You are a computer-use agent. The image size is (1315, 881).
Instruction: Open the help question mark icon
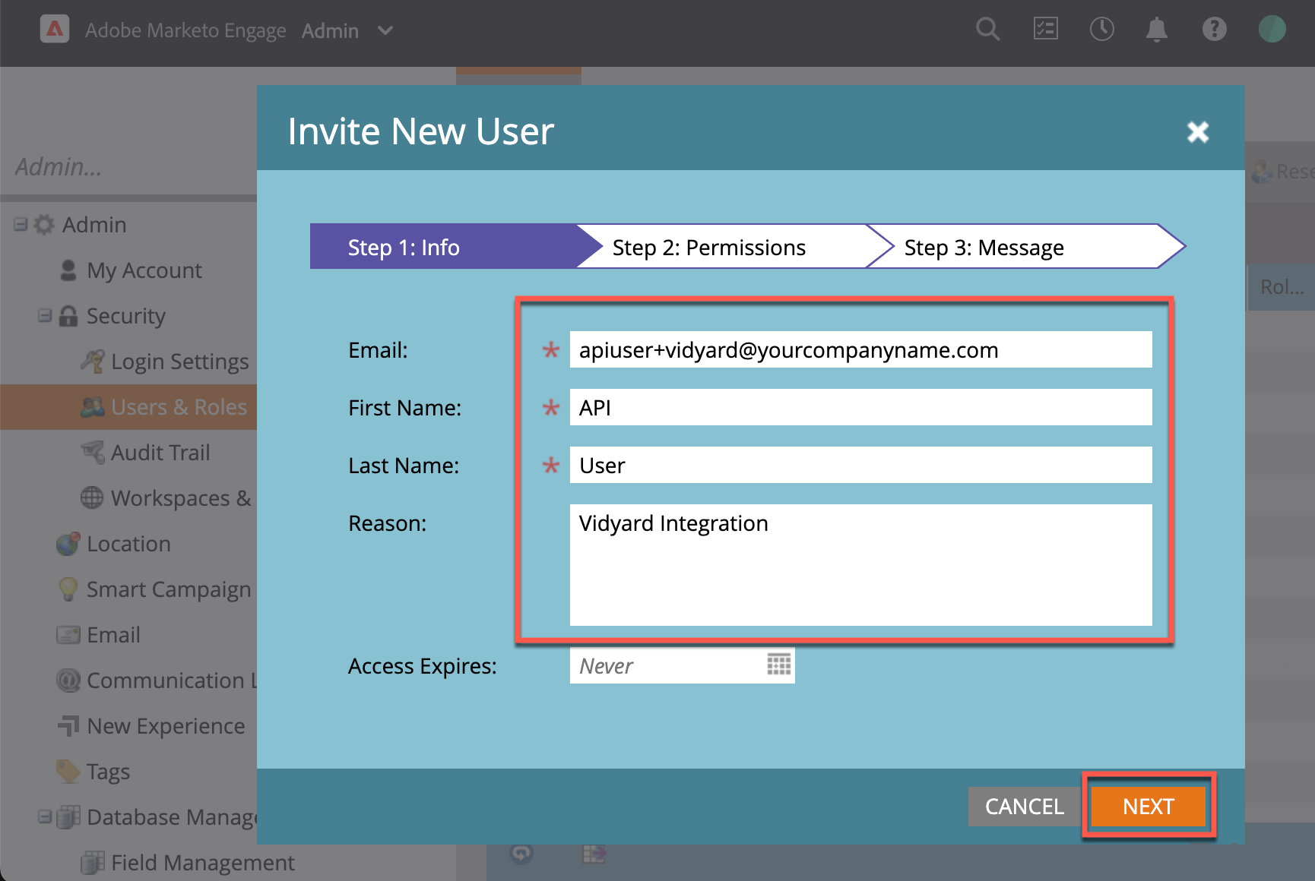1214,30
